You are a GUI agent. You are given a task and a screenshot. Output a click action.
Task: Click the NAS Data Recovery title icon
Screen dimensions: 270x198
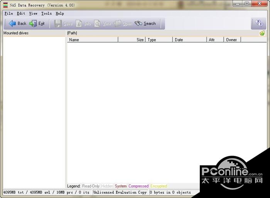pos(5,5)
